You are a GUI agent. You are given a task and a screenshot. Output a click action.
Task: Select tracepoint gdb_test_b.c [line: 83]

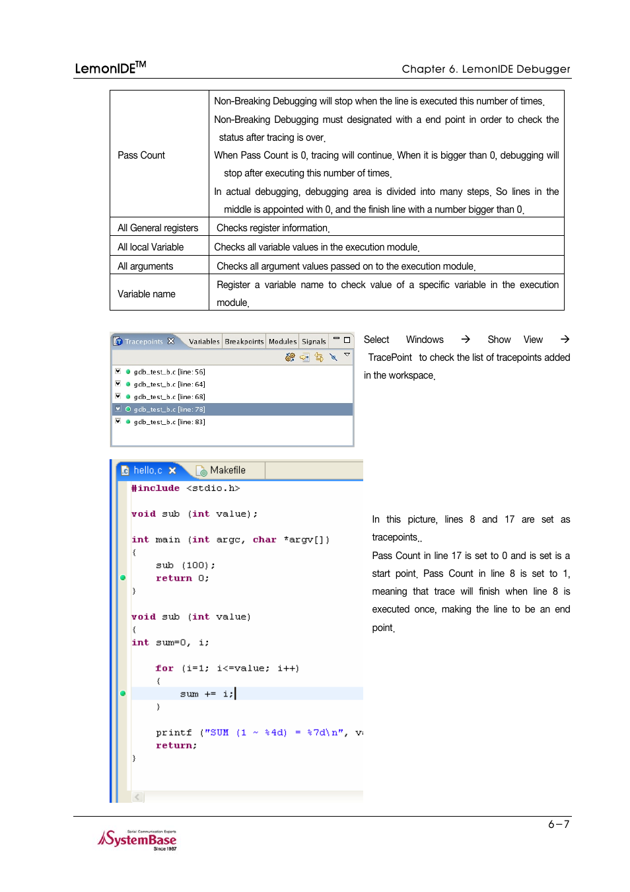tap(169, 422)
